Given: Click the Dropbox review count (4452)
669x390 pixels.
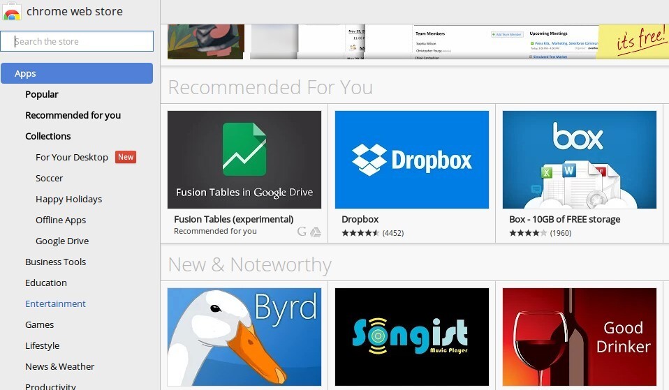Looking at the screenshot, I should pos(393,233).
